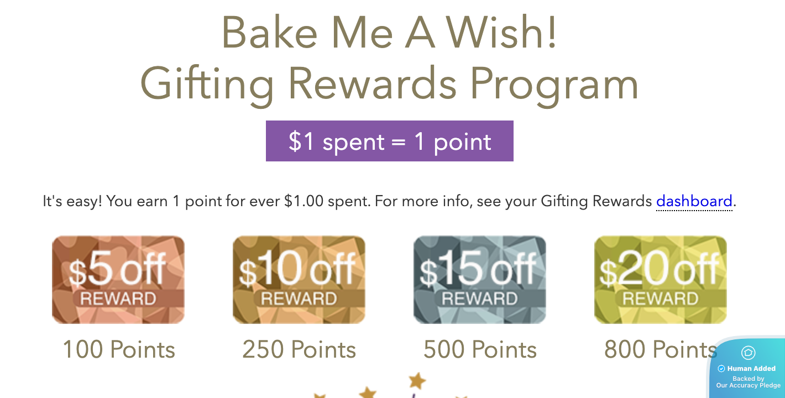Click the "Human Added" badge label
Viewport: 785px width, 398px height.
(751, 369)
